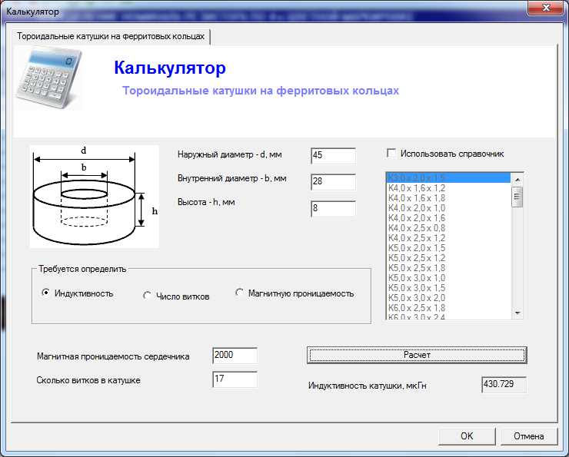
Task: Click the Отмена button
Action: 529,436
